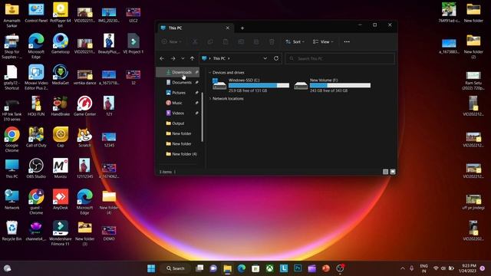Screen dimensions: 491x276
Task: Select Pictures in the sidebar
Action: click(178, 93)
